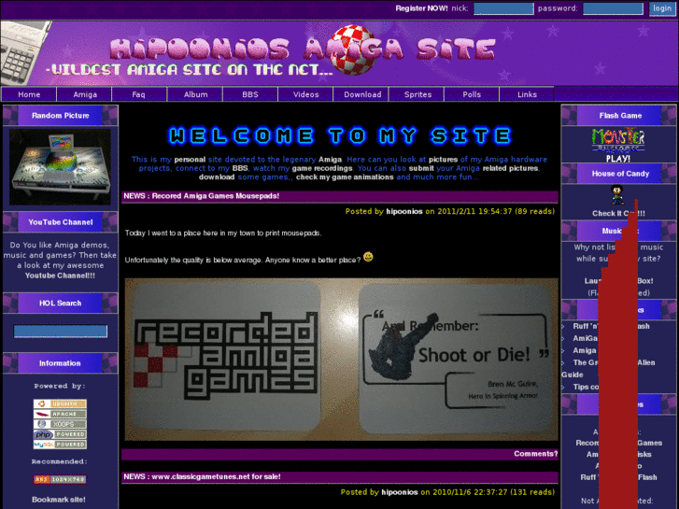Screen dimensions: 679x509
Task: Open the Sprites menu item
Action: pyautogui.click(x=417, y=94)
